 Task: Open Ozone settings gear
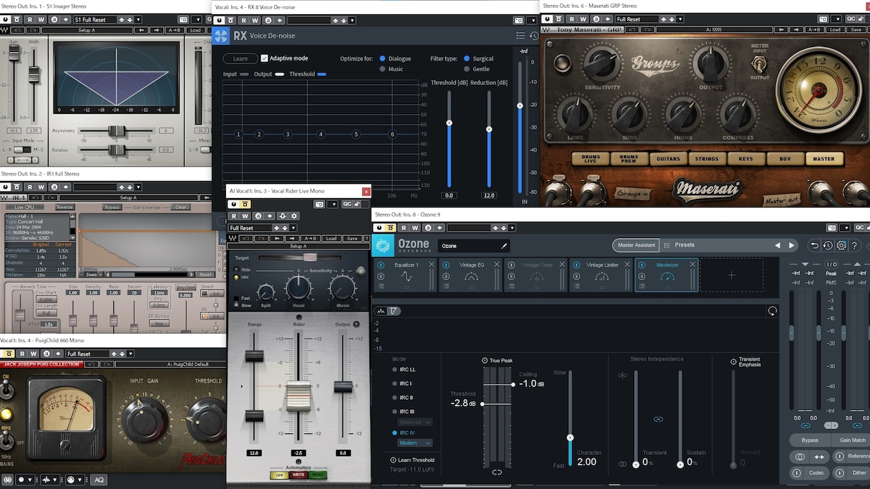pyautogui.click(x=841, y=245)
